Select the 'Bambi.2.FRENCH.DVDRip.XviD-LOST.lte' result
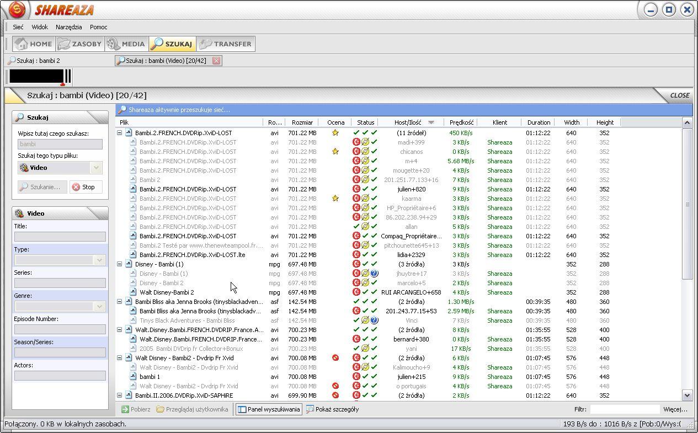This screenshot has height=433, width=698. [192, 255]
